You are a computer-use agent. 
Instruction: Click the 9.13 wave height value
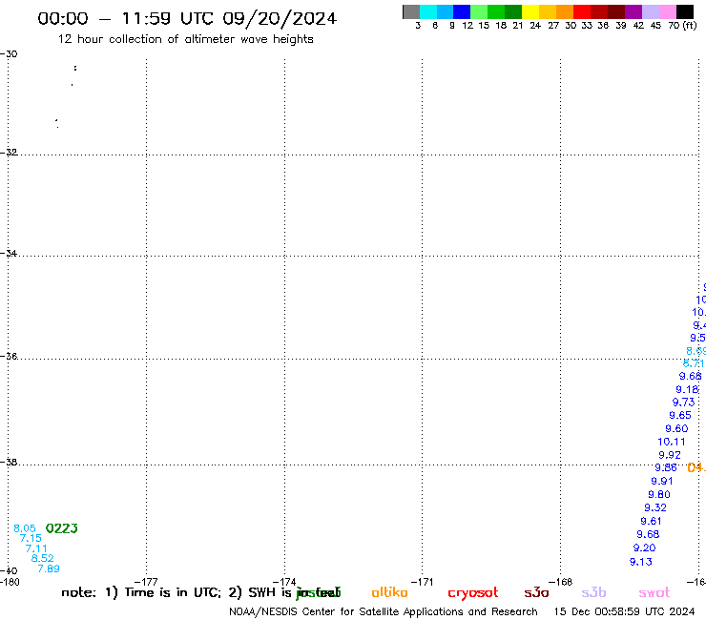pyautogui.click(x=641, y=562)
